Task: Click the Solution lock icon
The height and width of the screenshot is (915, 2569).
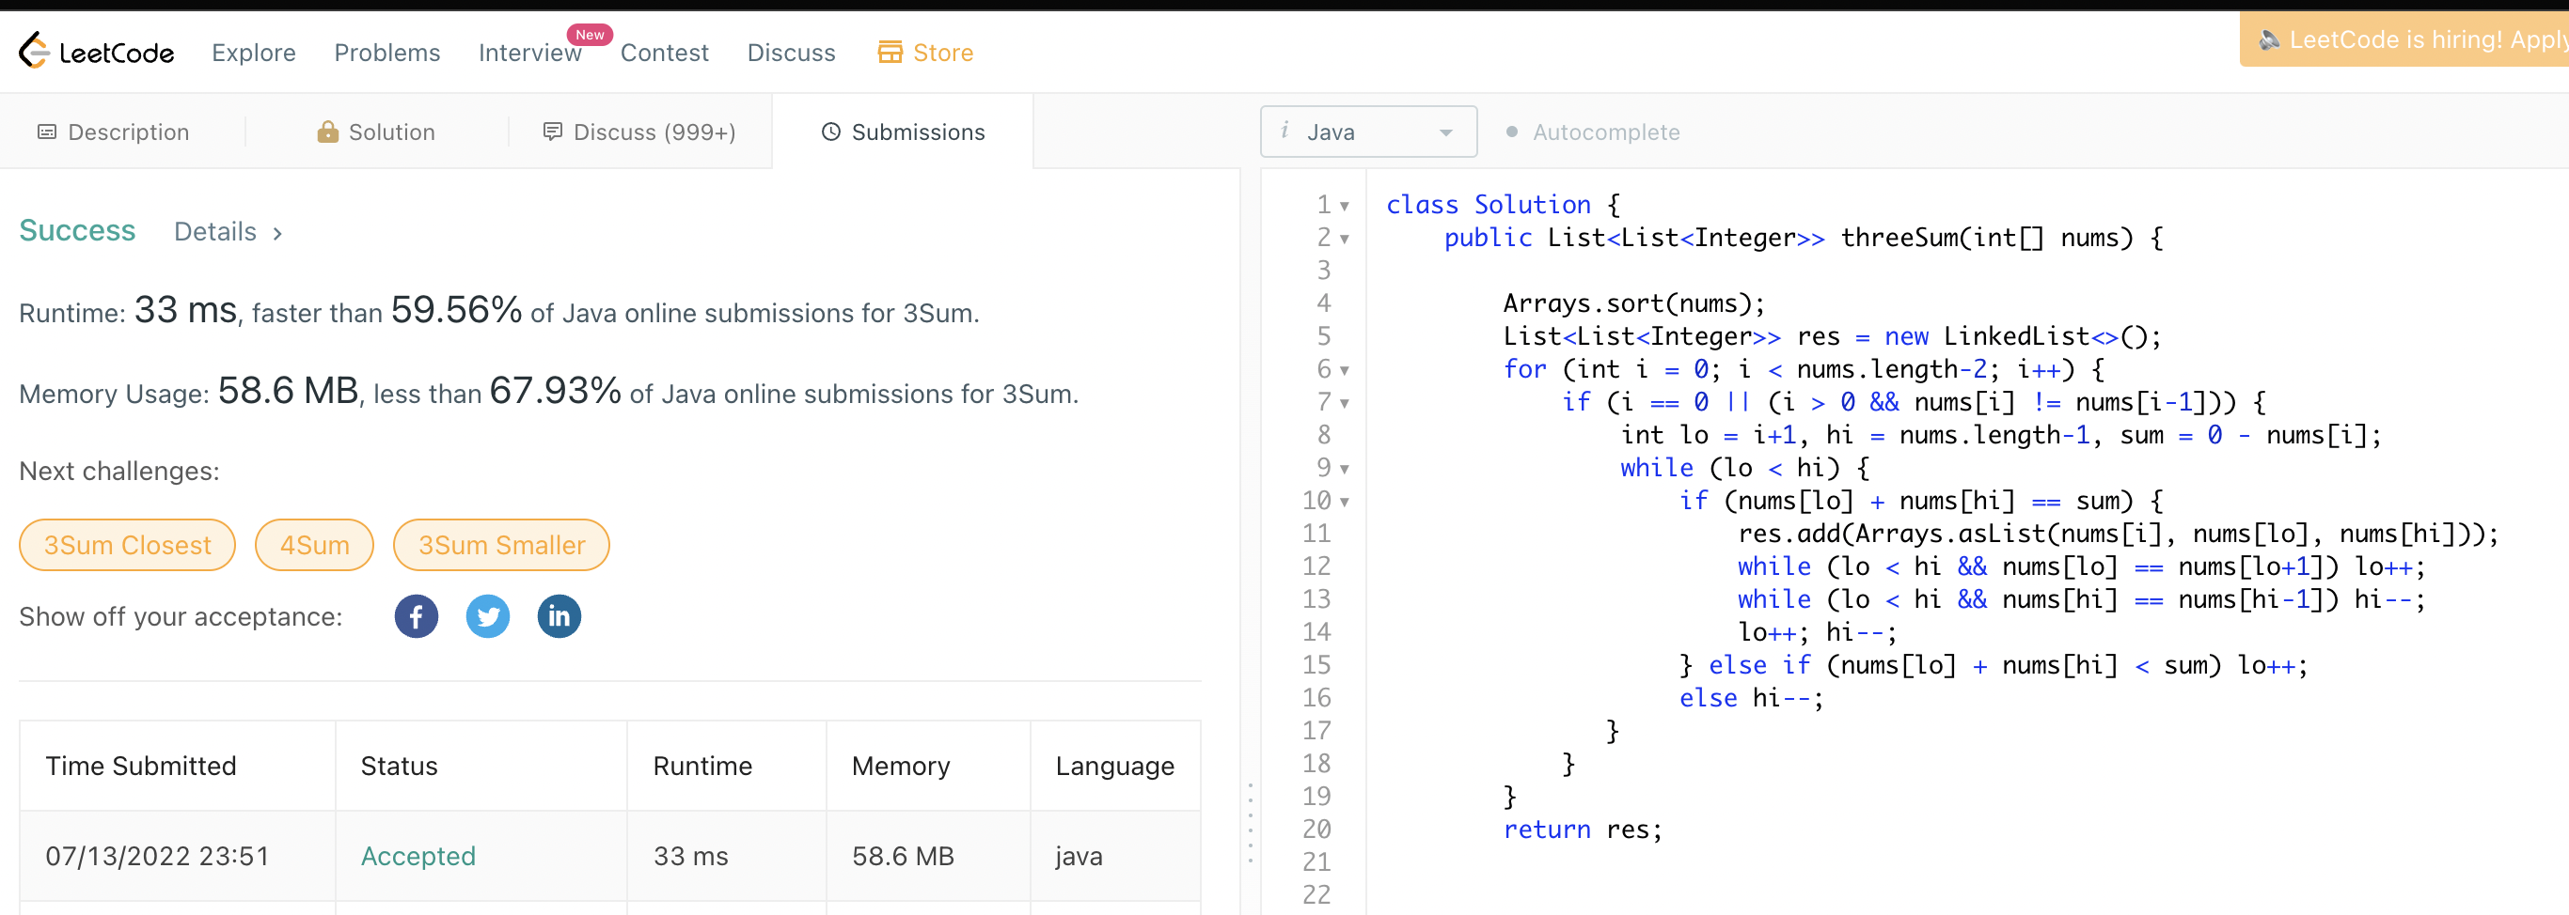Action: (327, 132)
